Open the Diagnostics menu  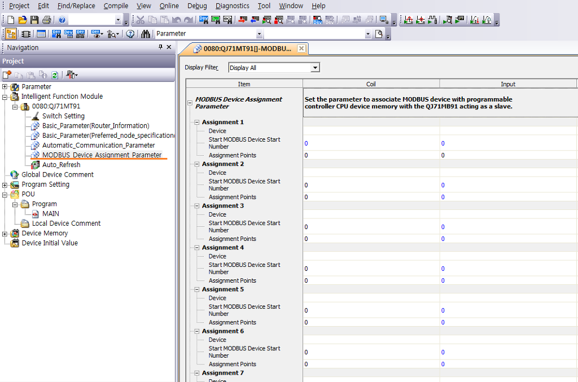tap(232, 6)
